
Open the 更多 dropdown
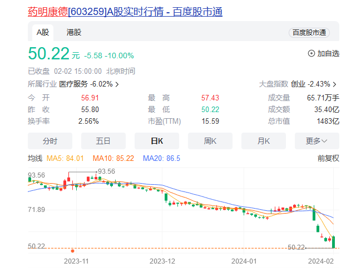[x=317, y=141]
